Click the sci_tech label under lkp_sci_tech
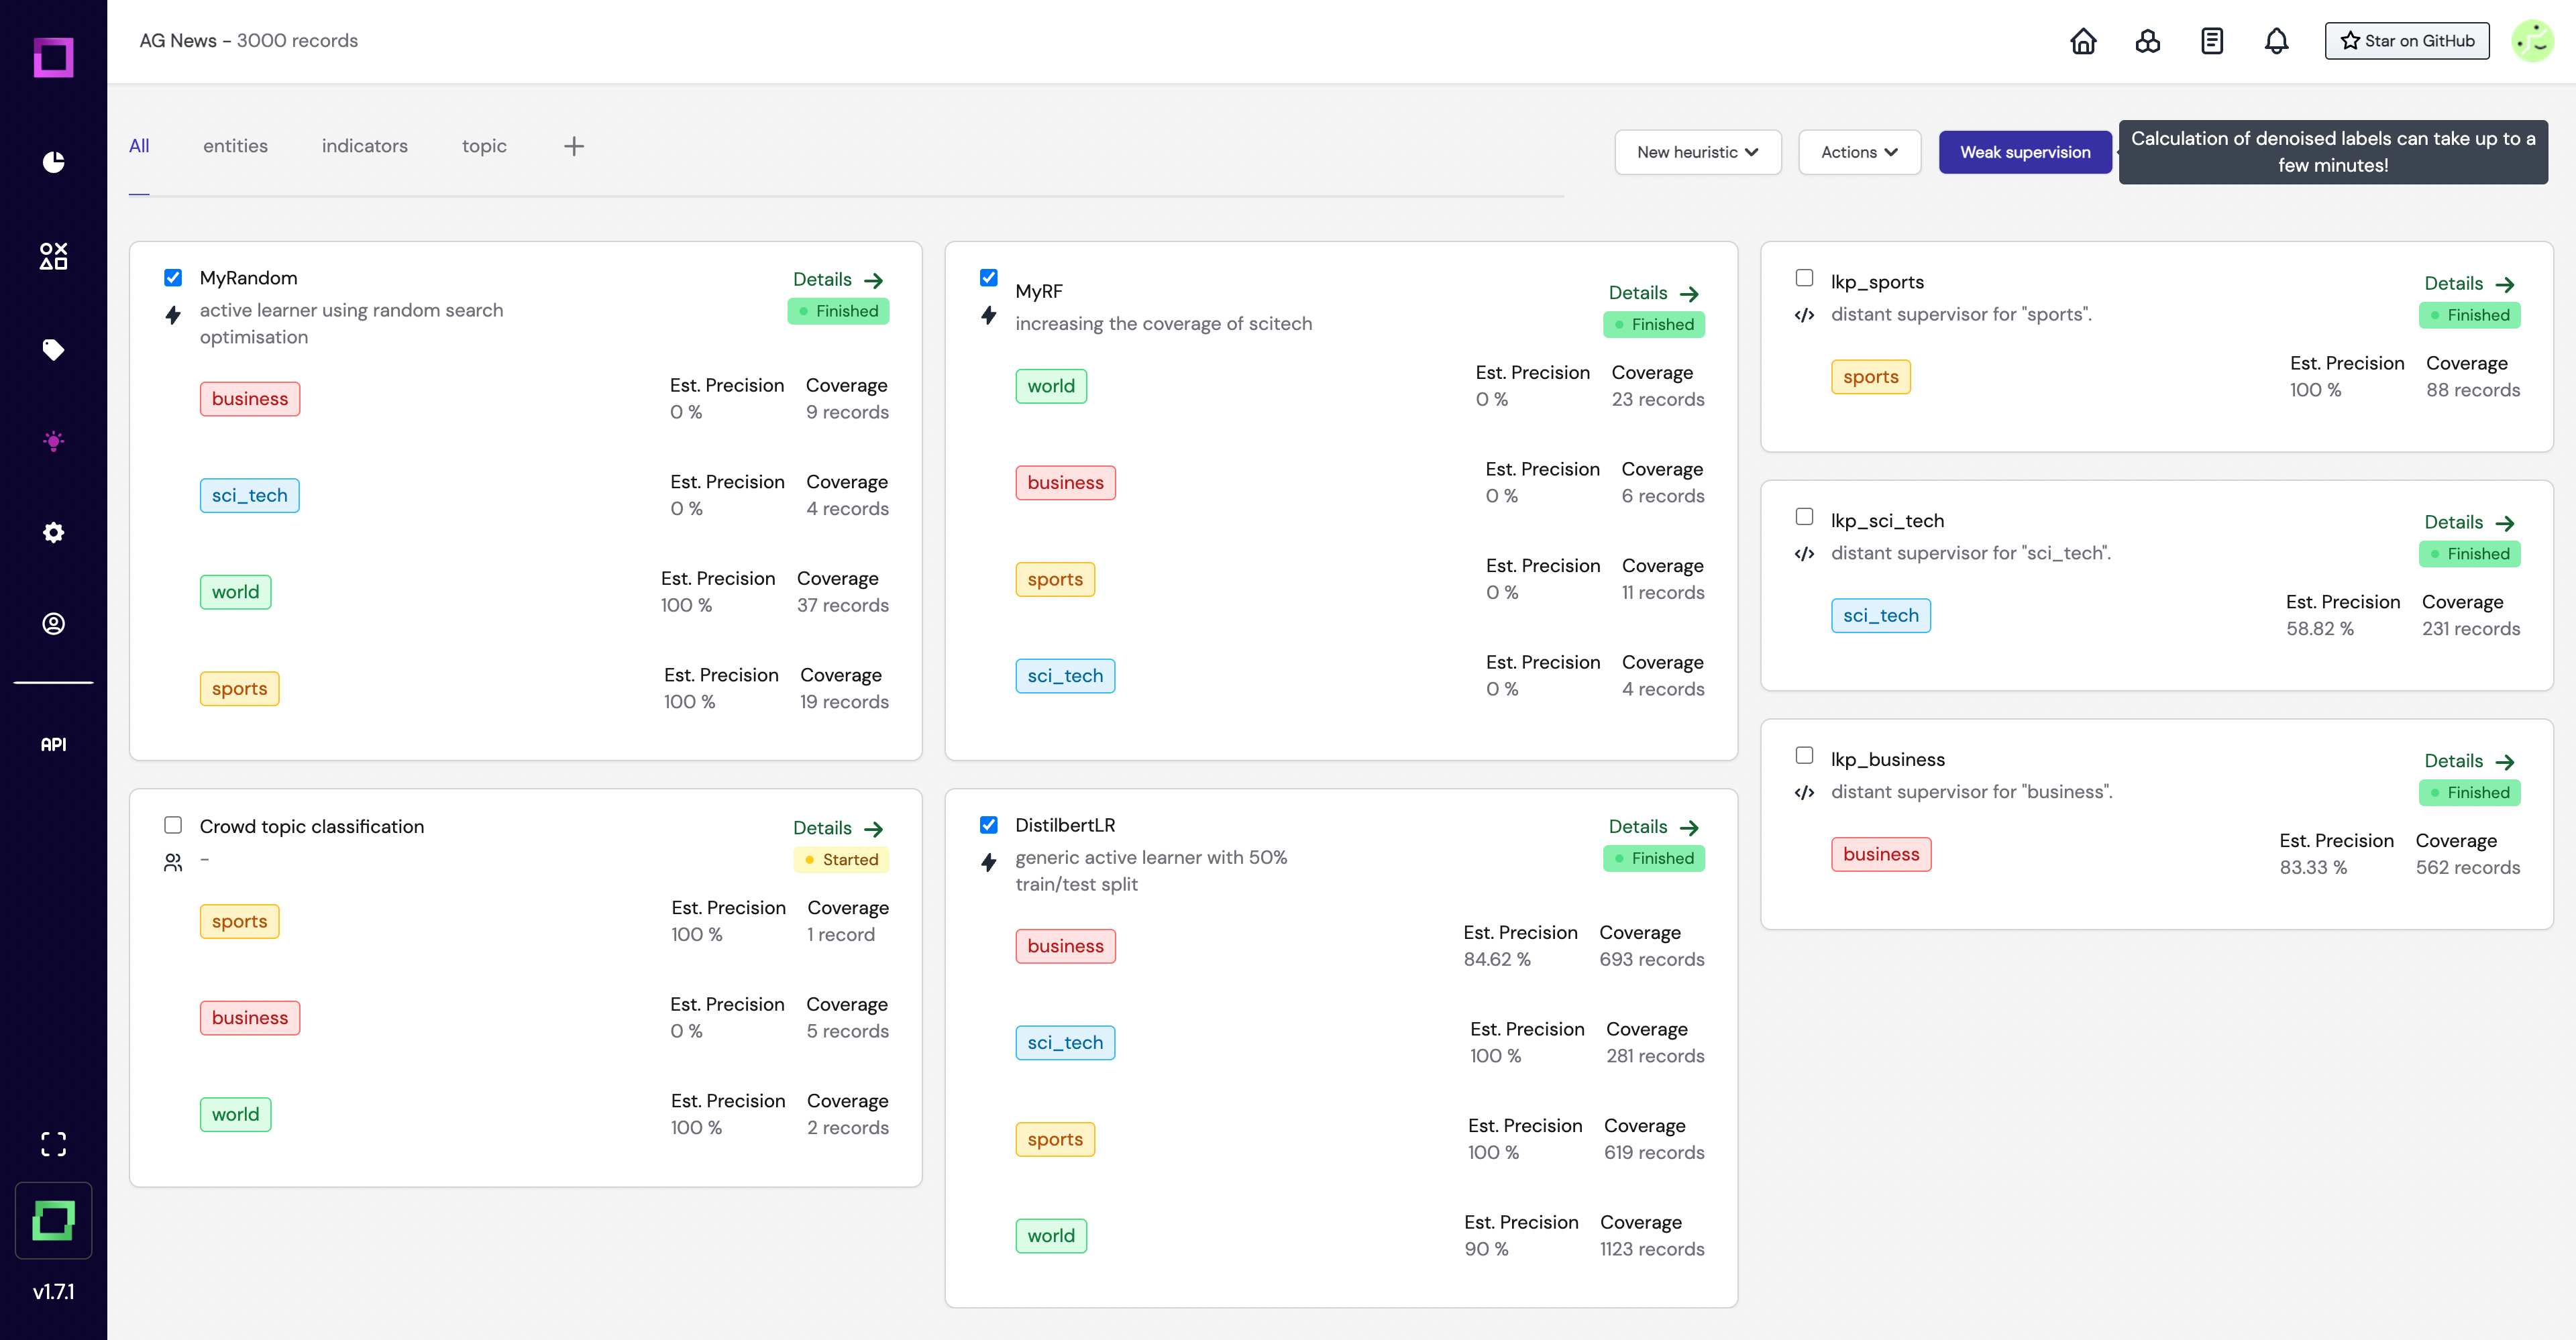This screenshot has width=2576, height=1340. pyautogui.click(x=1880, y=615)
